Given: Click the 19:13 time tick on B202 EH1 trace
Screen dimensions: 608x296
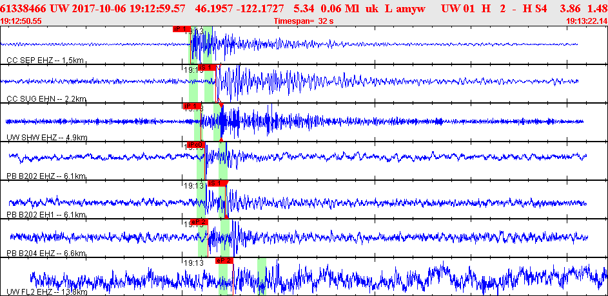Looking at the screenshot, I should [x=193, y=186].
